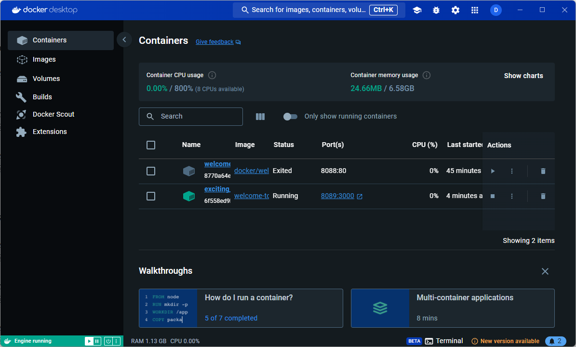The height and width of the screenshot is (347, 576).
Task: Sort by the Last started column header
Action: [x=465, y=145]
